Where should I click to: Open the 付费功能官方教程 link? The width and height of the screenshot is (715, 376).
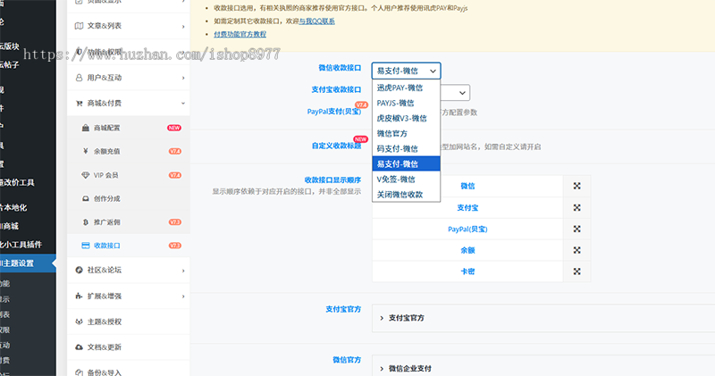click(240, 34)
